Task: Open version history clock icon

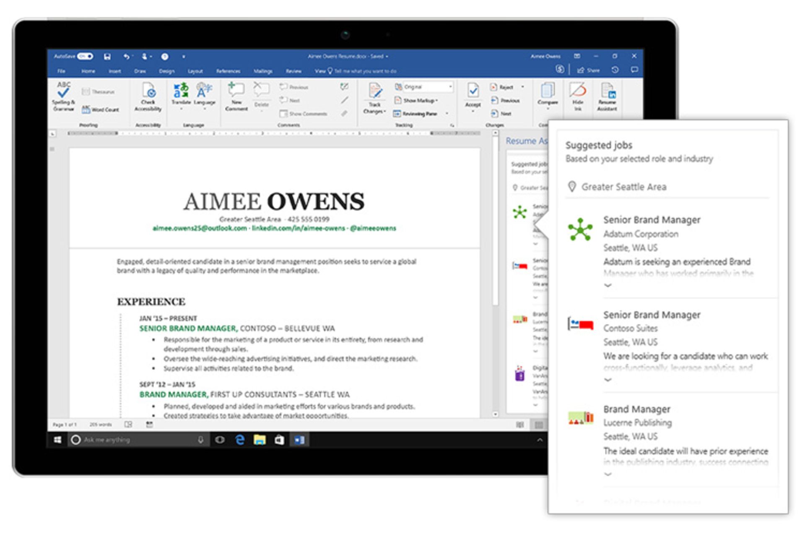Action: [x=615, y=70]
